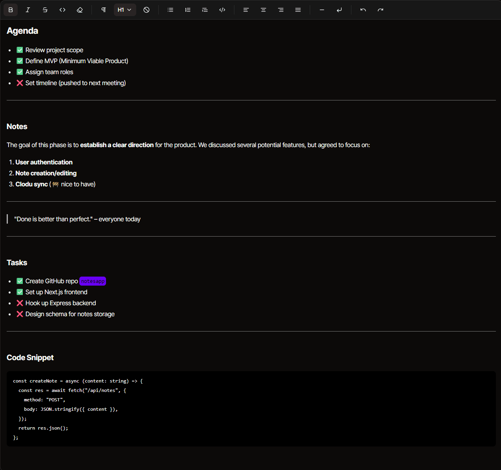This screenshot has height=470, width=501.
Task: Click the text 'Review project scope'
Action: pos(54,50)
